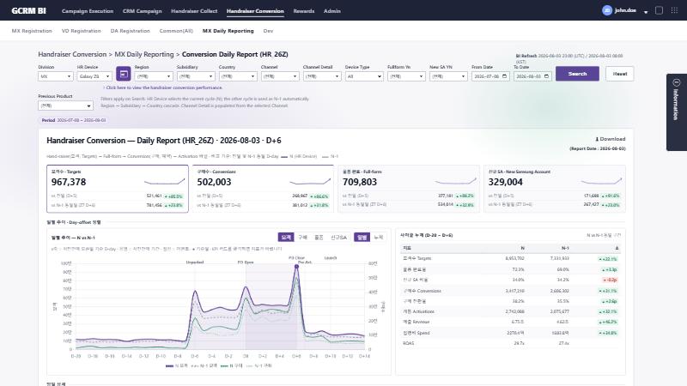Go to the Rewards menu
The width and height of the screenshot is (687, 386).
(304, 11)
